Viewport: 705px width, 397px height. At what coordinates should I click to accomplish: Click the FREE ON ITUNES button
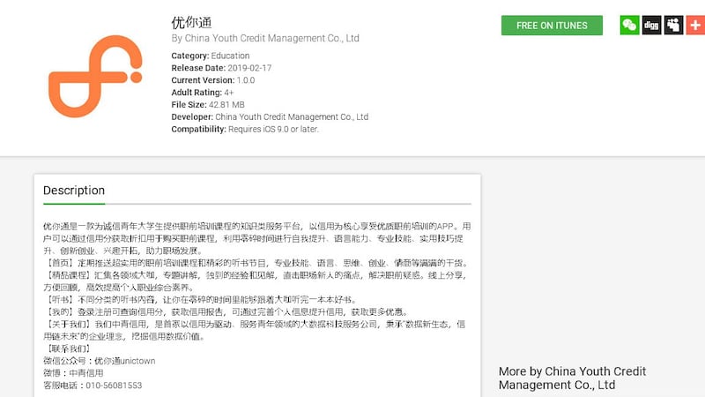552,26
